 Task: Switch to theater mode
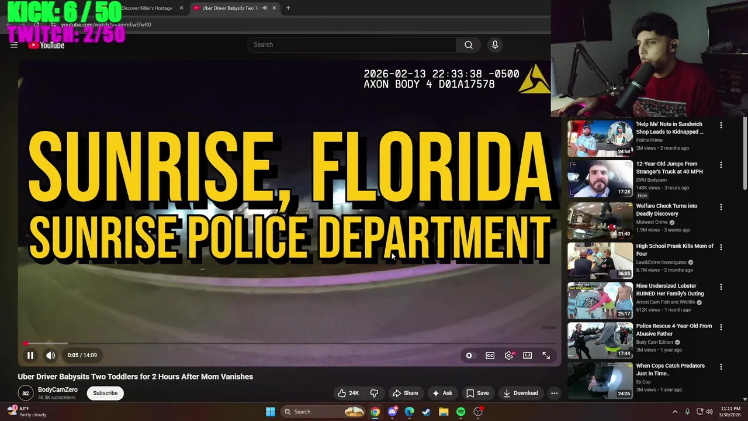point(527,356)
